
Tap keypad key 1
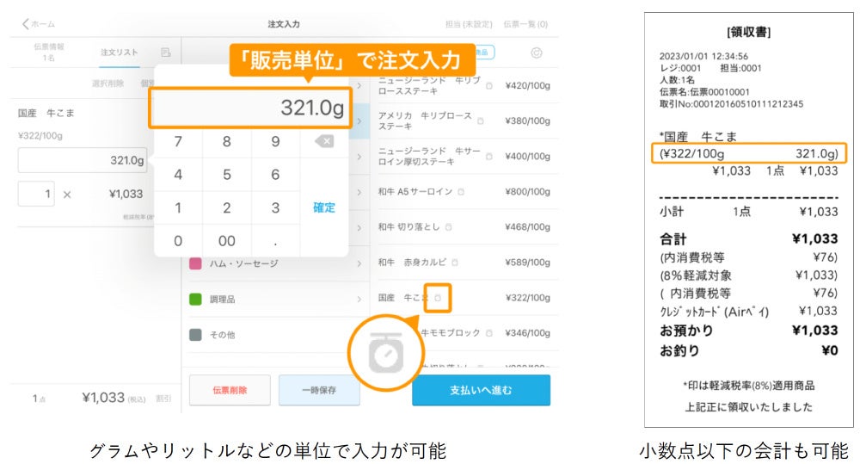click(178, 207)
